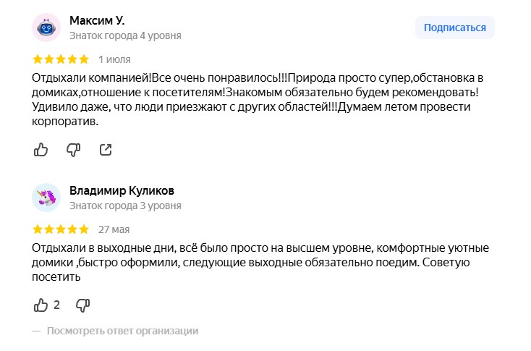Select Максим's review text about корпоратив
The height and width of the screenshot is (351, 531).
pyautogui.click(x=258, y=100)
